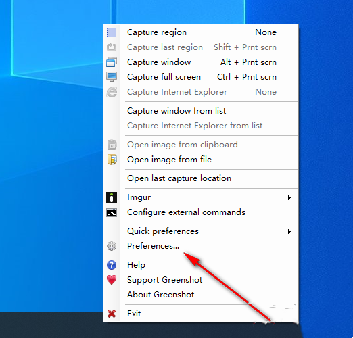Select the Quick preferences menu item
The width and height of the screenshot is (353, 338).
163,231
